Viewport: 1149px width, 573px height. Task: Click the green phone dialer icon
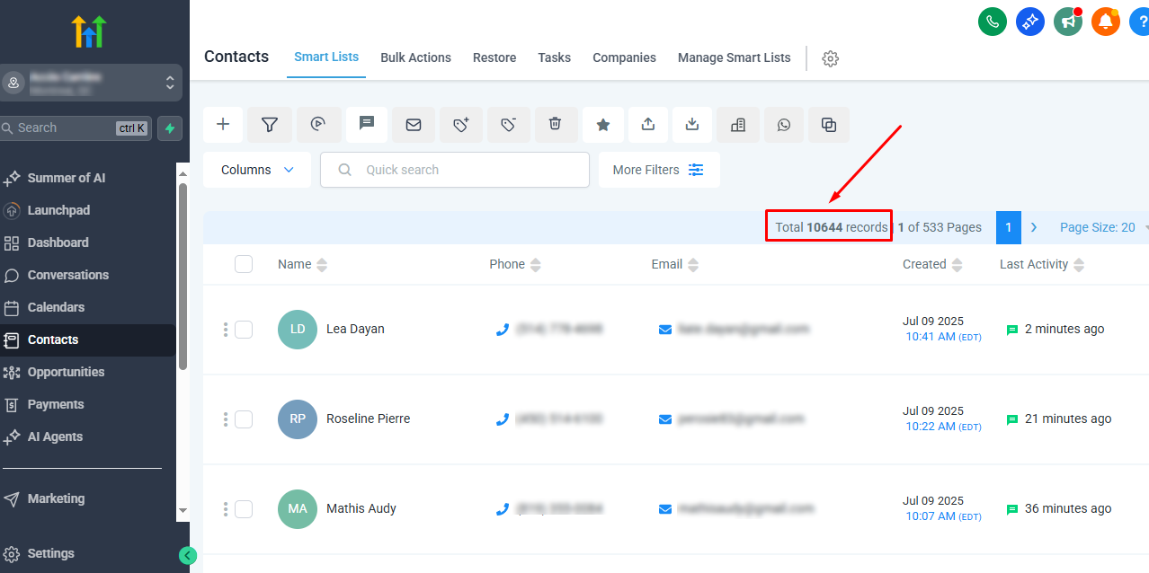tap(993, 22)
